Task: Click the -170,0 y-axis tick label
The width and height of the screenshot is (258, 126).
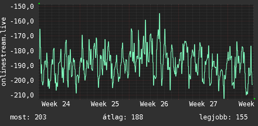Action: 22,36
